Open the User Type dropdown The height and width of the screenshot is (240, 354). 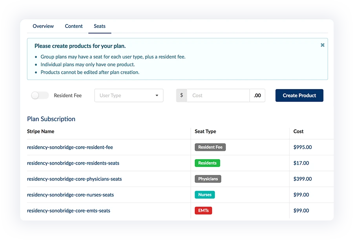[129, 95]
